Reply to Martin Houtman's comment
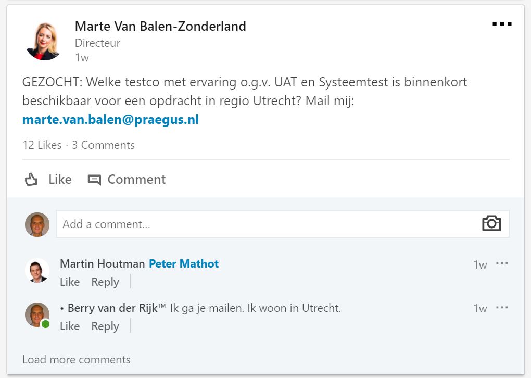 105,282
